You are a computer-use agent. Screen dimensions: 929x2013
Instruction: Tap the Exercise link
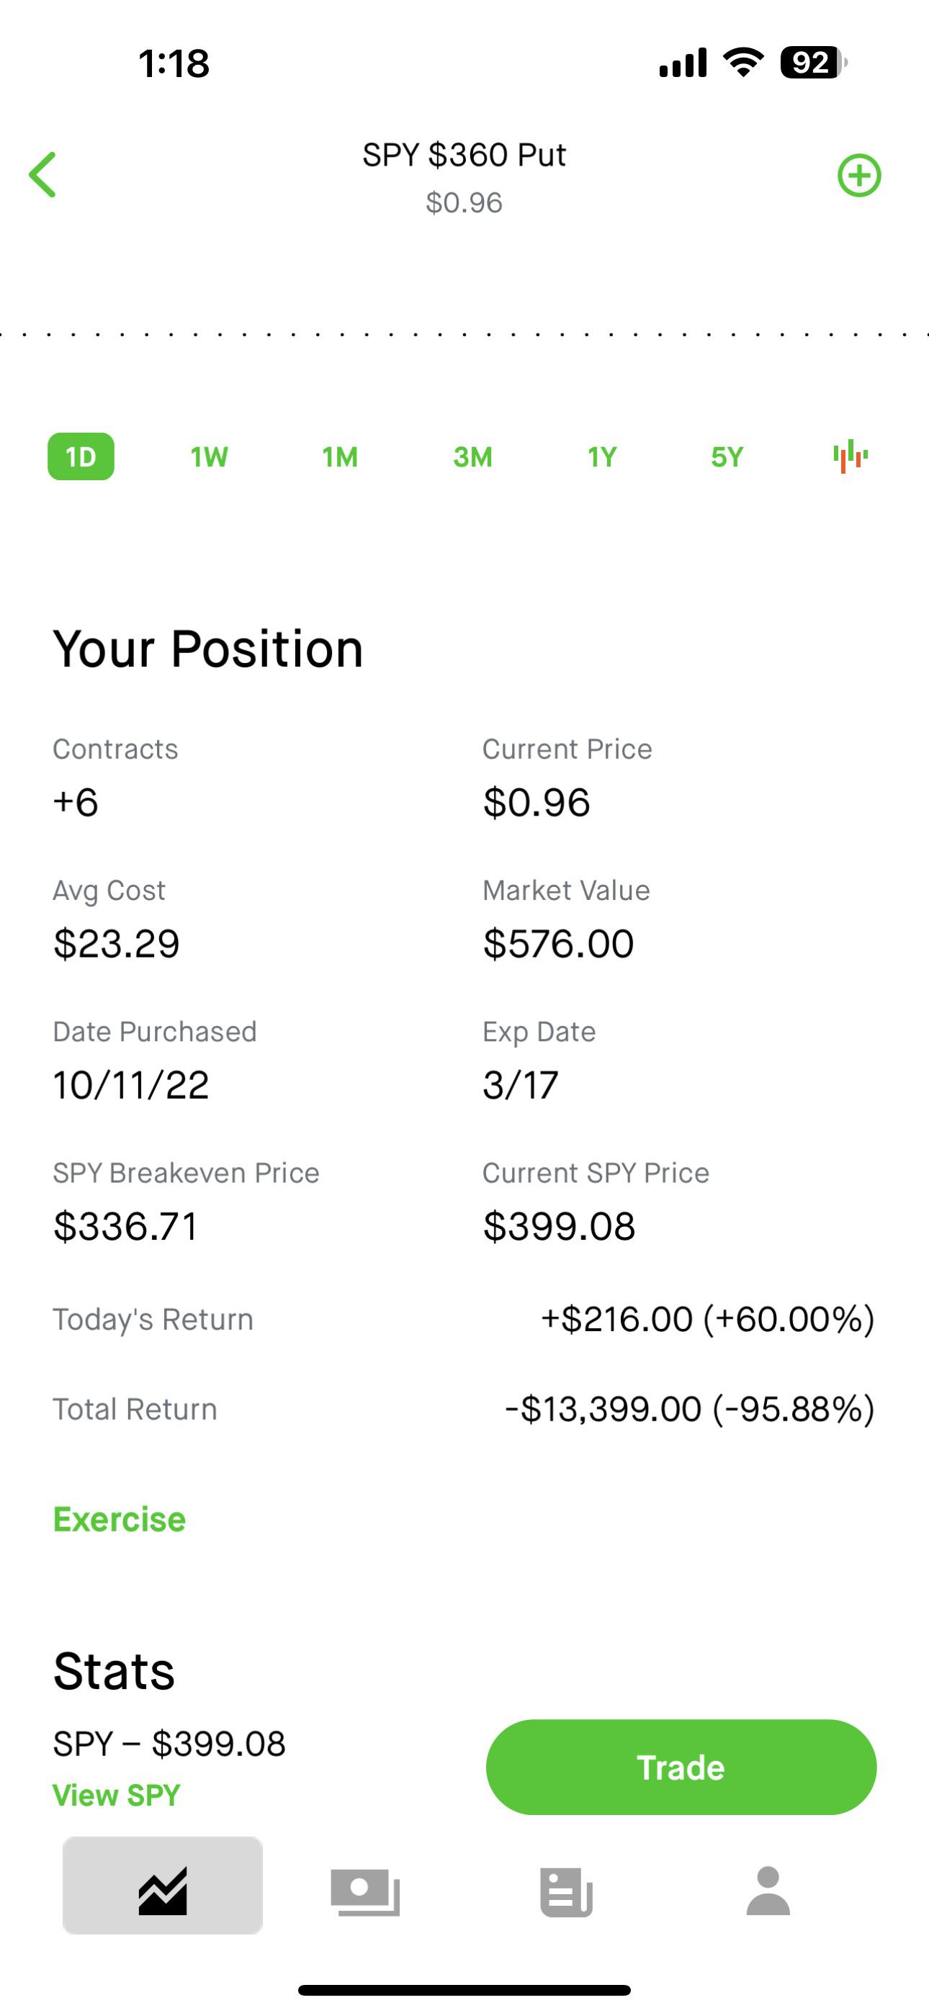[119, 1519]
